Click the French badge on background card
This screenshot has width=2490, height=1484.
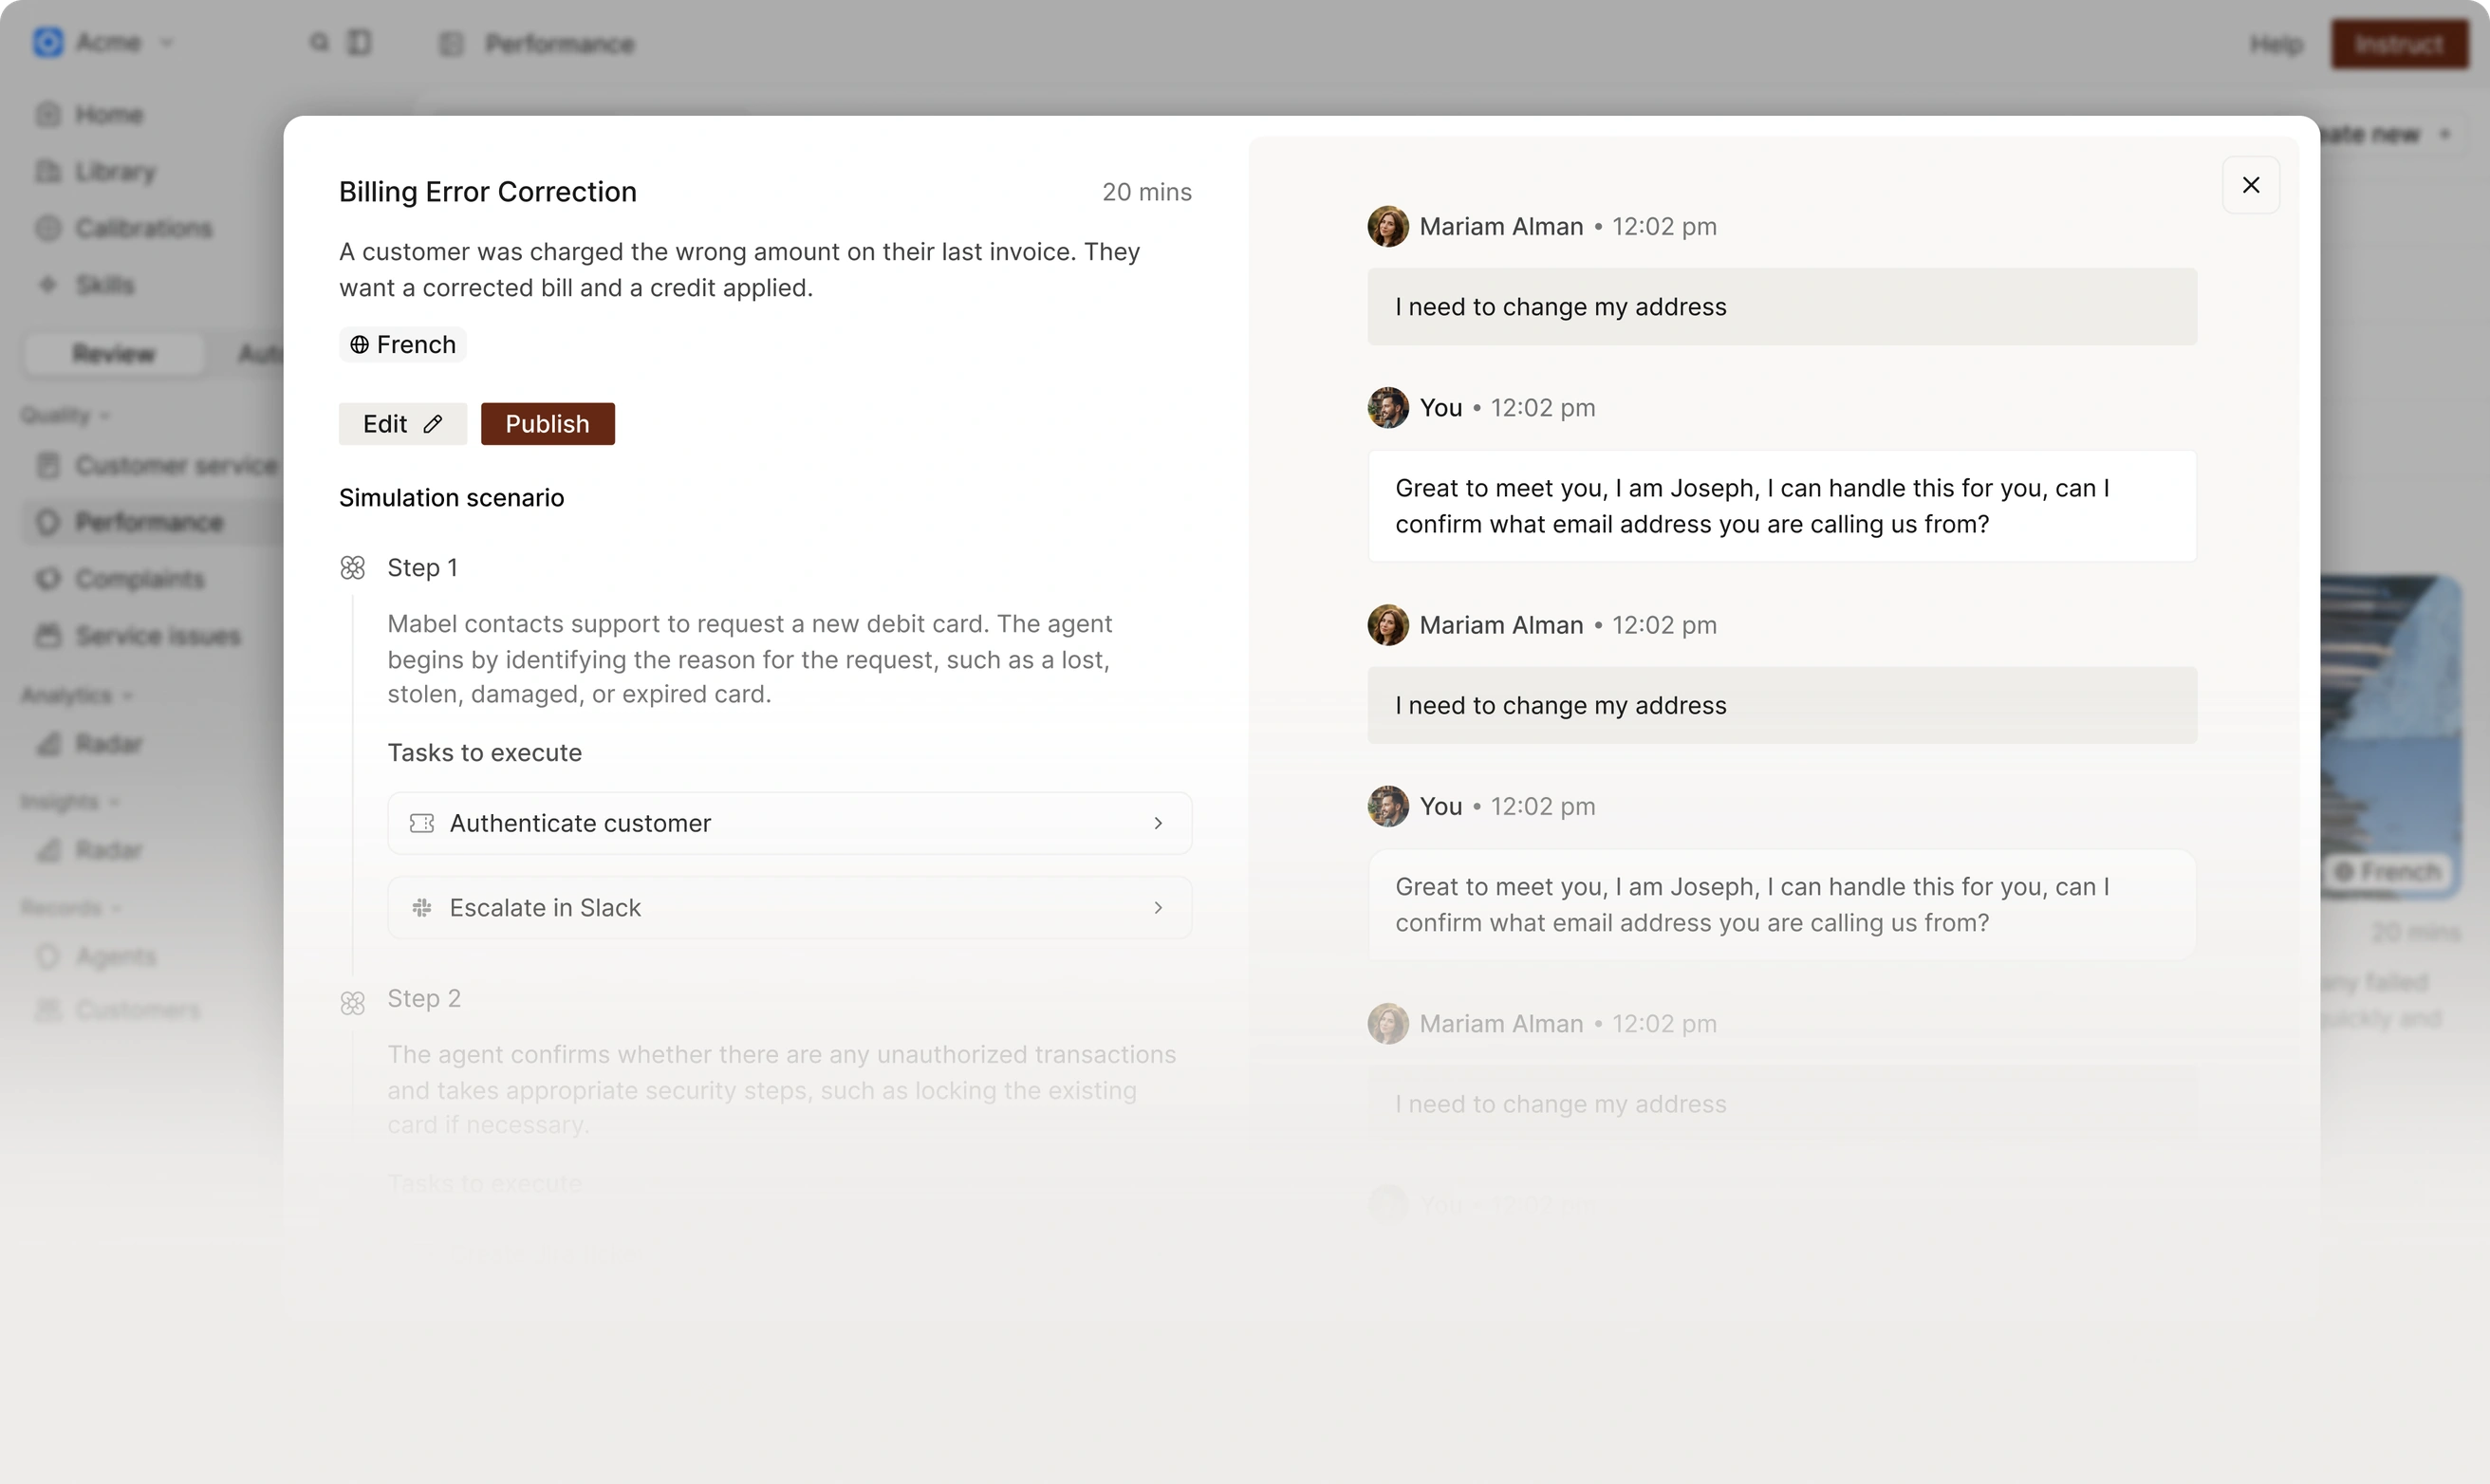point(2388,871)
